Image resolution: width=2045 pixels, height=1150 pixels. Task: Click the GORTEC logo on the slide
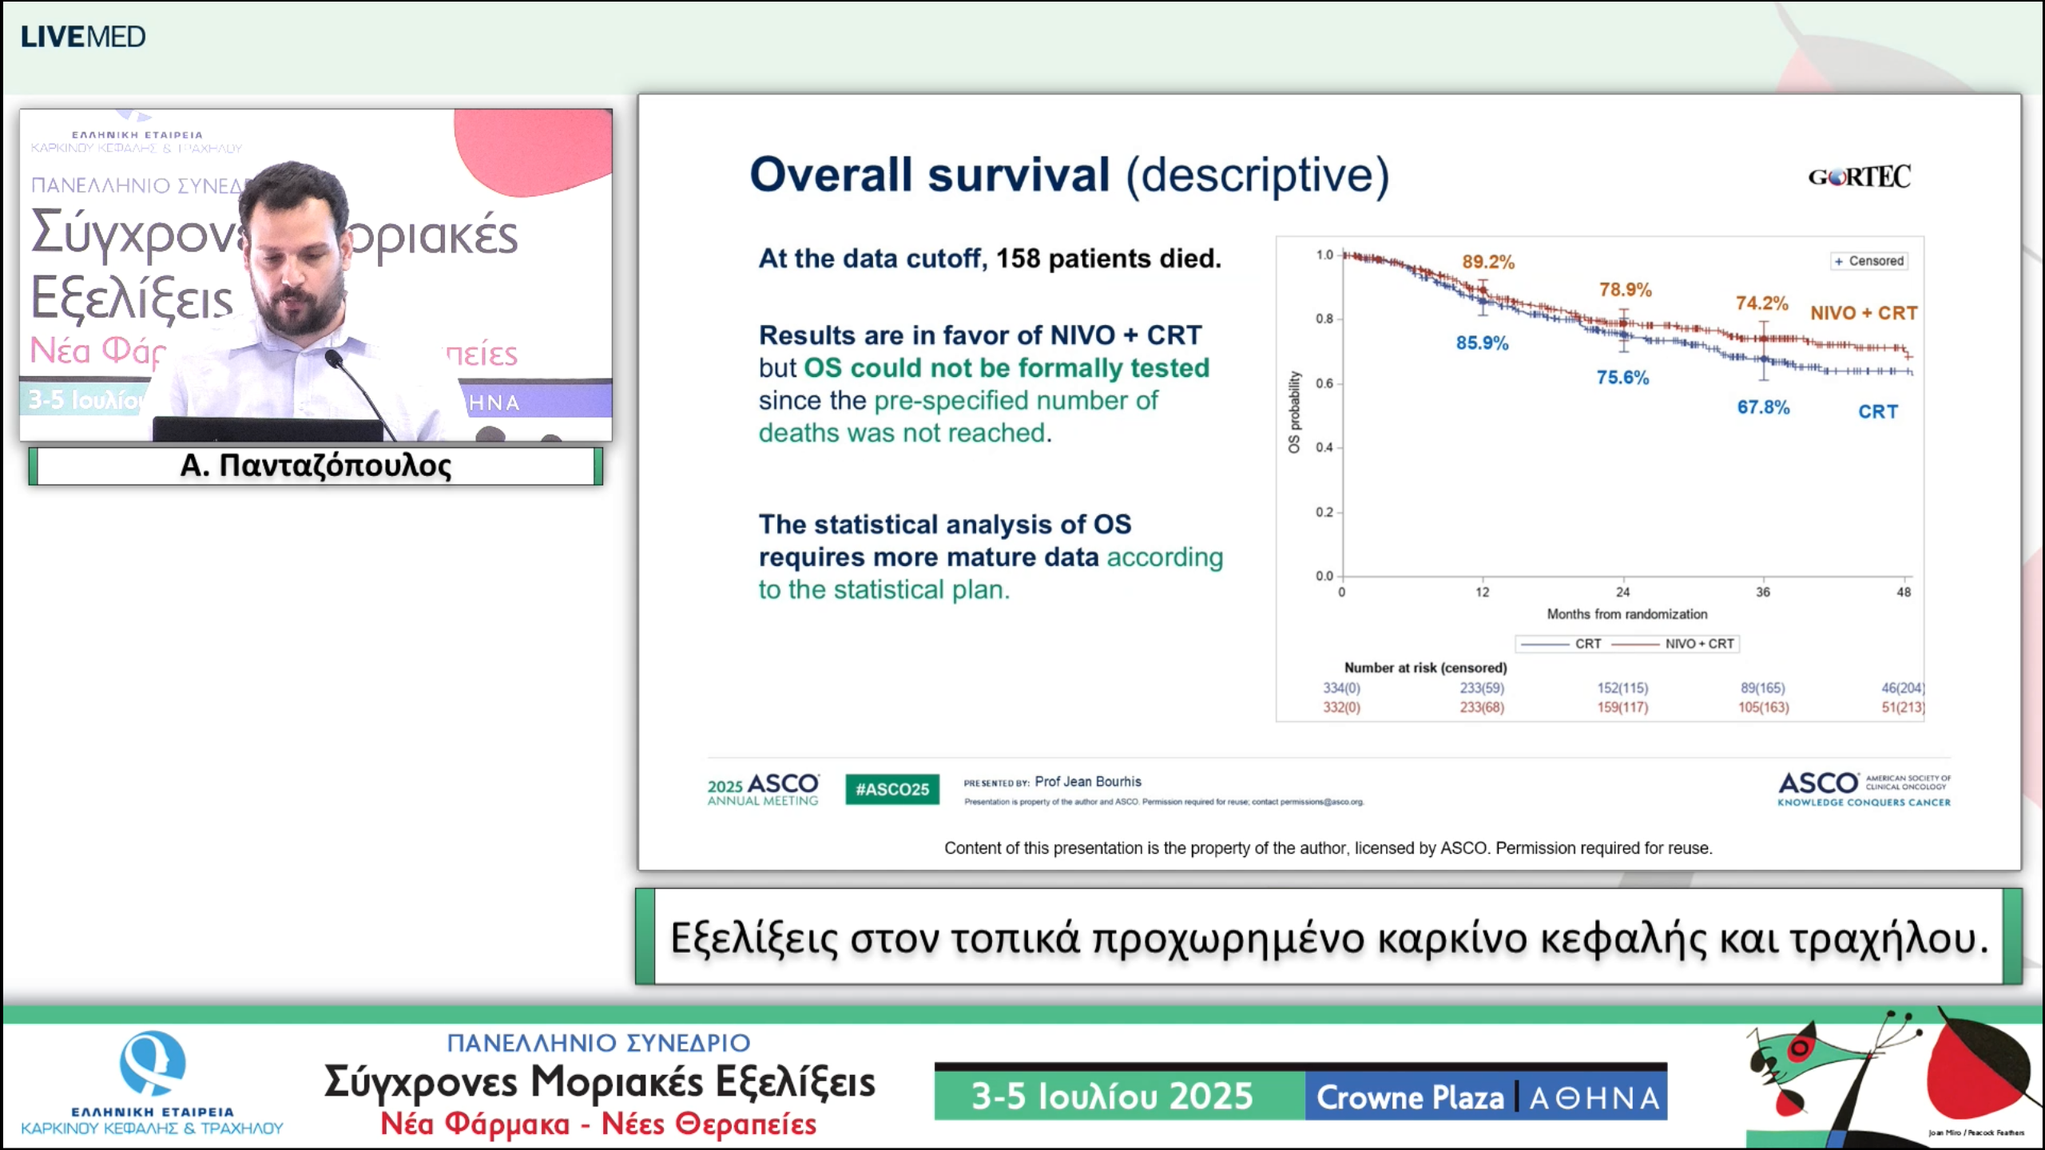[x=1859, y=176]
